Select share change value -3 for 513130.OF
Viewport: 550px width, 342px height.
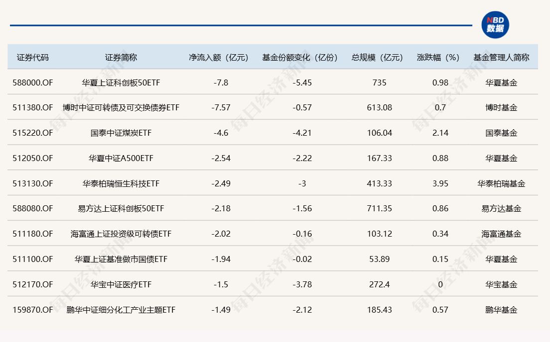click(302, 183)
